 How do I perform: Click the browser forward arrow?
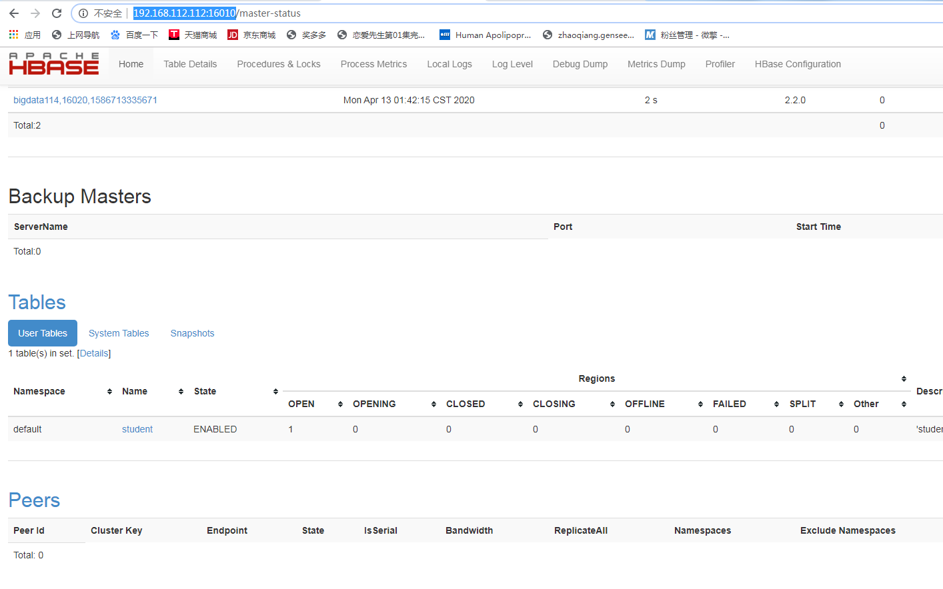tap(35, 13)
